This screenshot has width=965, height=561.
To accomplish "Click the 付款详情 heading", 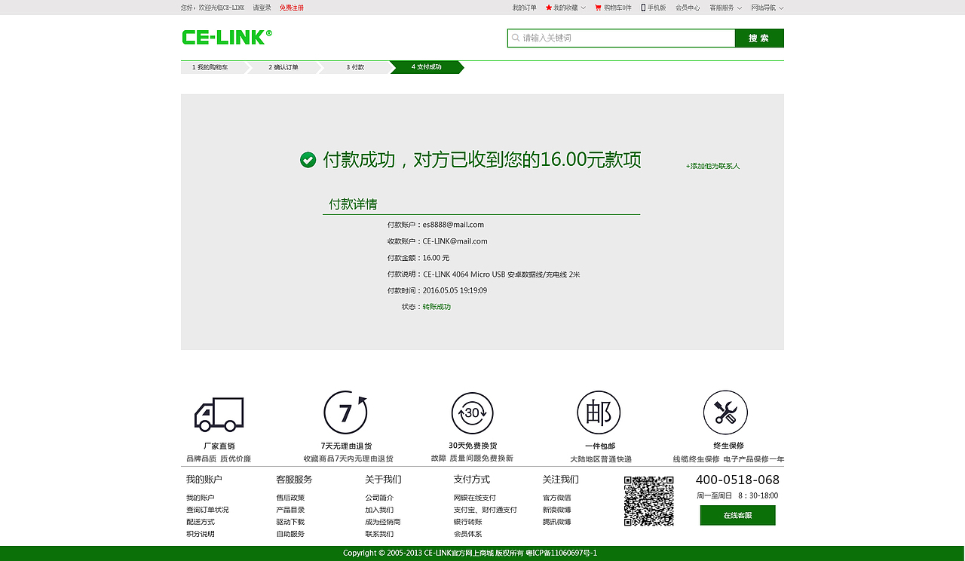I will pos(353,204).
